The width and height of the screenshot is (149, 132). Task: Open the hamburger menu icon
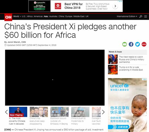(146, 16)
